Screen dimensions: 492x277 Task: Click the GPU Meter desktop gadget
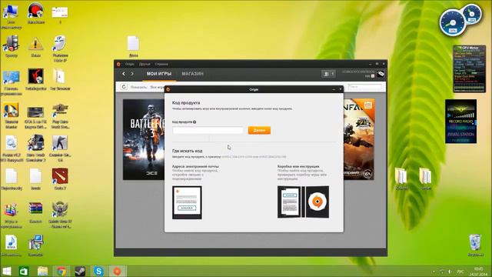(470, 68)
